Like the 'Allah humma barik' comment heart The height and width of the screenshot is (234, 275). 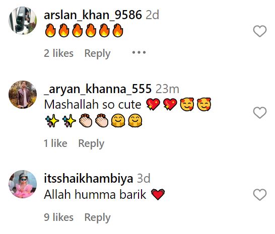[260, 195]
